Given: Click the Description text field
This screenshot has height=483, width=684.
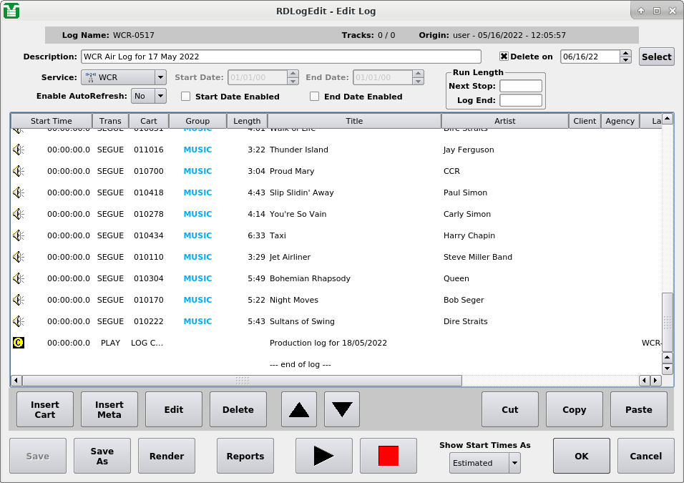Looking at the screenshot, I should (x=280, y=57).
